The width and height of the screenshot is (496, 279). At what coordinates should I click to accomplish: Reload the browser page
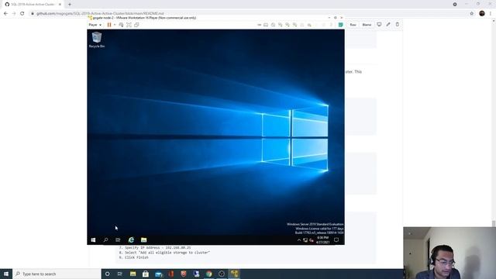point(22,13)
